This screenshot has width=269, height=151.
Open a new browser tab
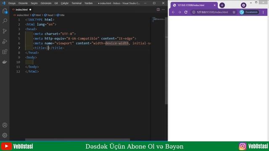(x=222, y=5)
